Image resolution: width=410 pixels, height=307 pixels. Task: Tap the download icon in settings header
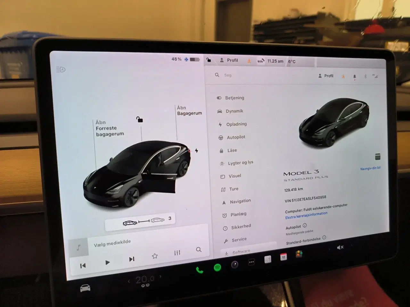coord(343,76)
